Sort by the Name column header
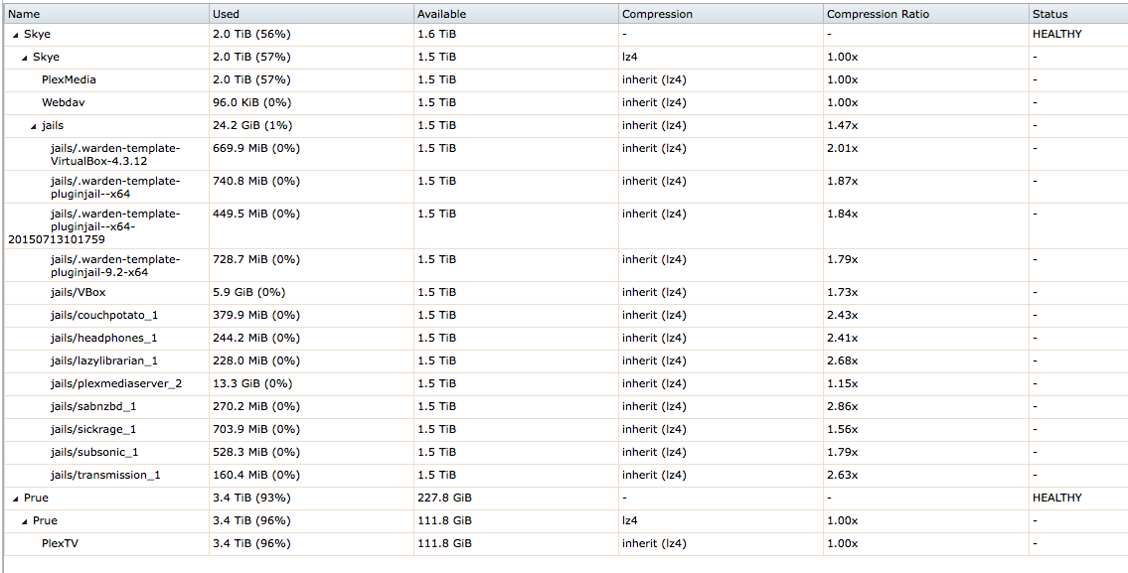This screenshot has width=1128, height=573. pyautogui.click(x=106, y=14)
